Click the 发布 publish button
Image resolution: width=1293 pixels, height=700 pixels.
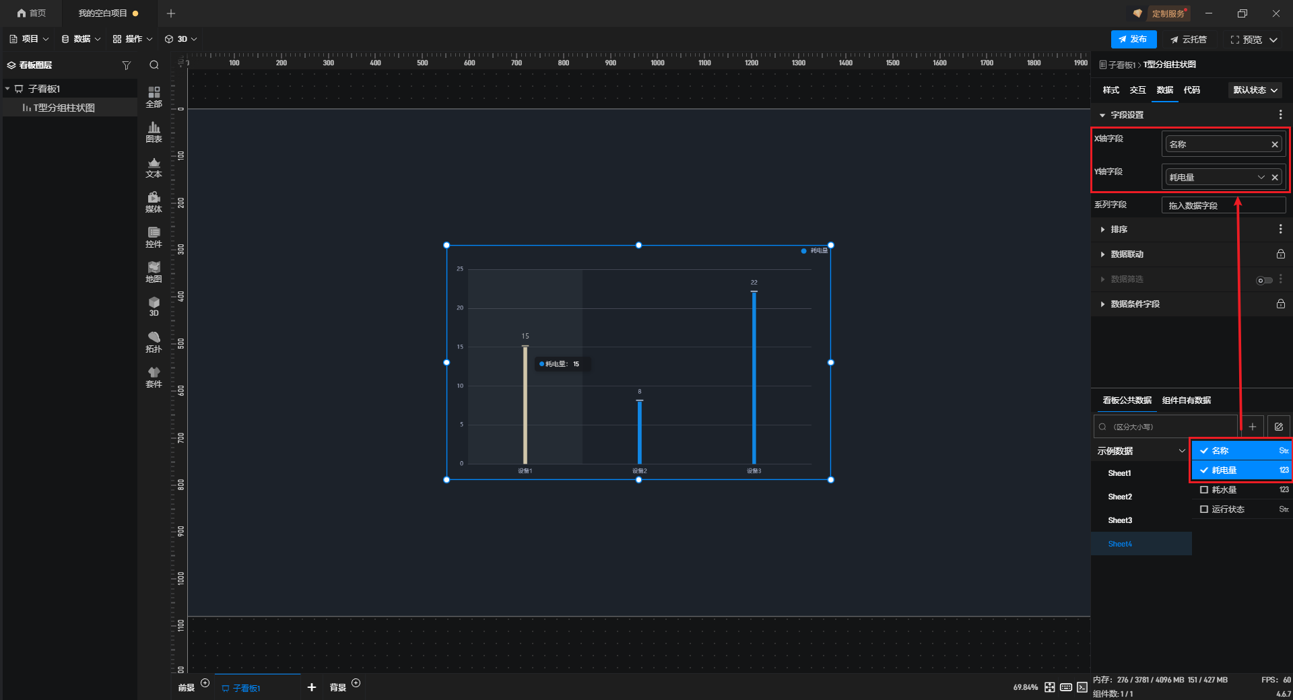[1133, 40]
